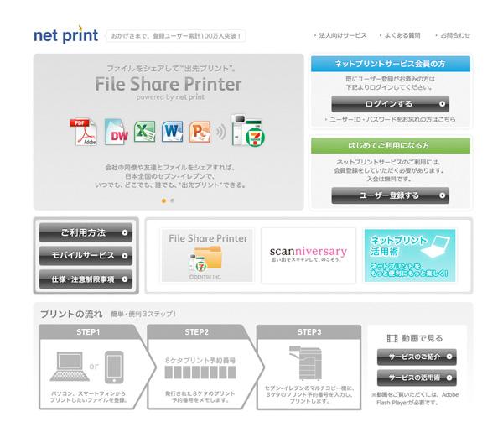Click the File Share Printer main title
This screenshot has height=422, width=503.
[169, 84]
